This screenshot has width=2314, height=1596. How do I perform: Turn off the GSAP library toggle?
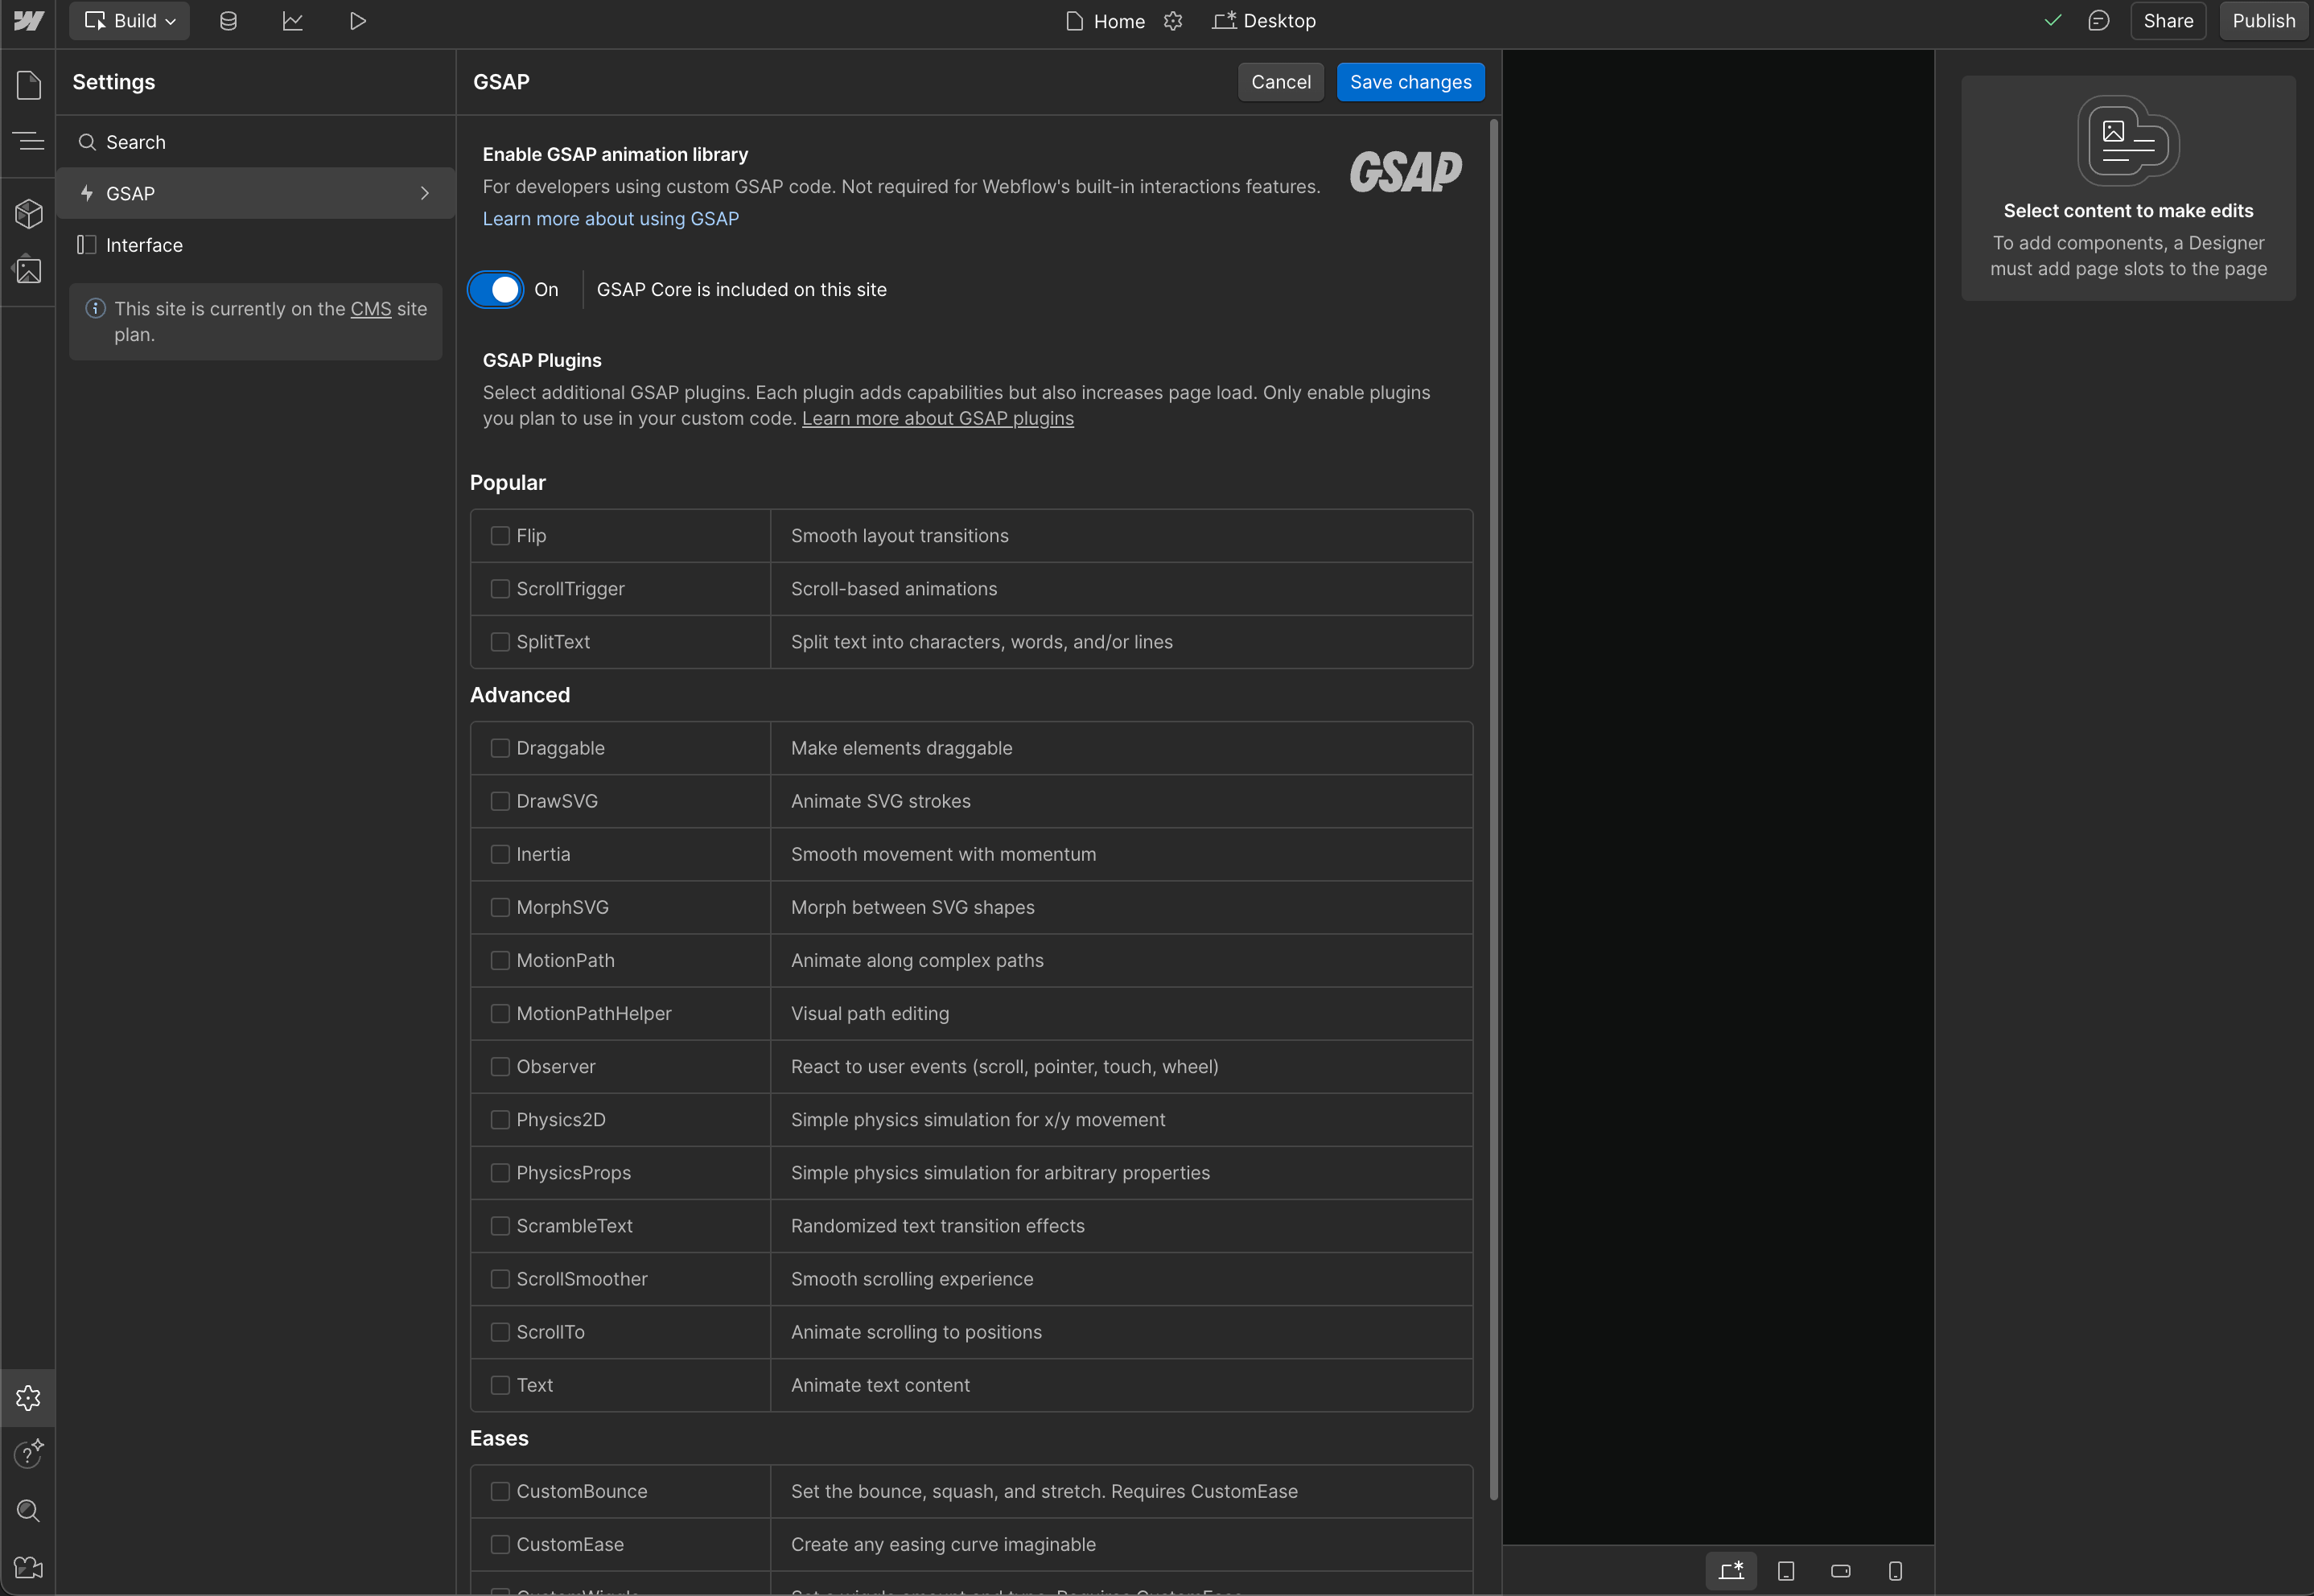[x=496, y=290]
